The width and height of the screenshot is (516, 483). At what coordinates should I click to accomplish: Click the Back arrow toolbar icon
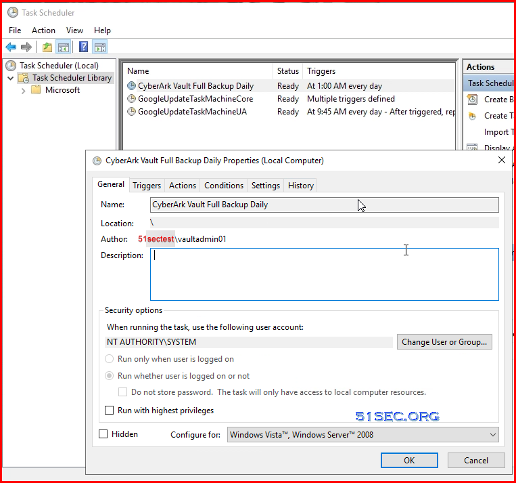point(11,47)
